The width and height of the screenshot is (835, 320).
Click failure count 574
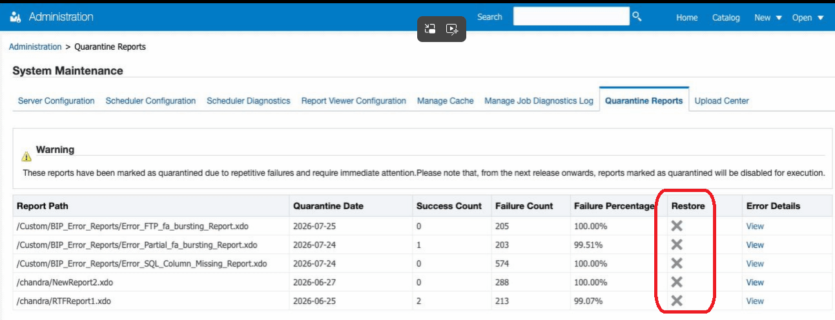pyautogui.click(x=502, y=264)
